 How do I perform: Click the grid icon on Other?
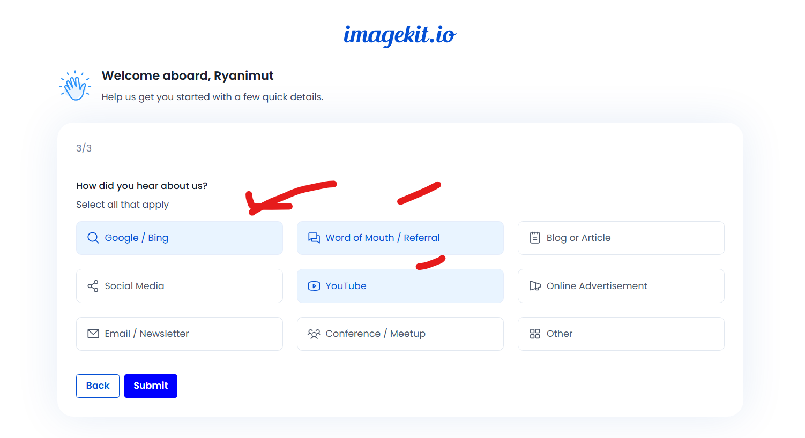click(x=535, y=333)
